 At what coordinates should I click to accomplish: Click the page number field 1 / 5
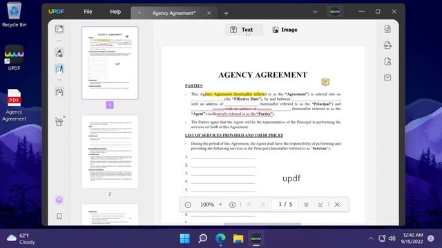(x=285, y=205)
